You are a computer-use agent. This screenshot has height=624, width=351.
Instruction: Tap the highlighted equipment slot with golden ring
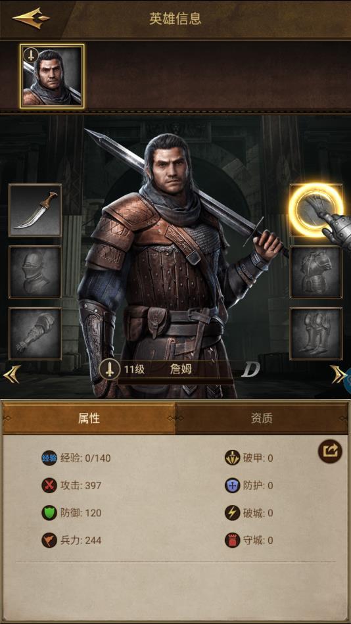(316, 210)
